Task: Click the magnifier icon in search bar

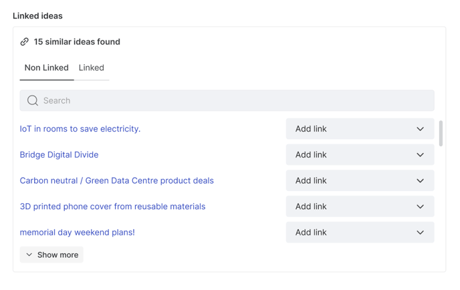Action: [33, 100]
